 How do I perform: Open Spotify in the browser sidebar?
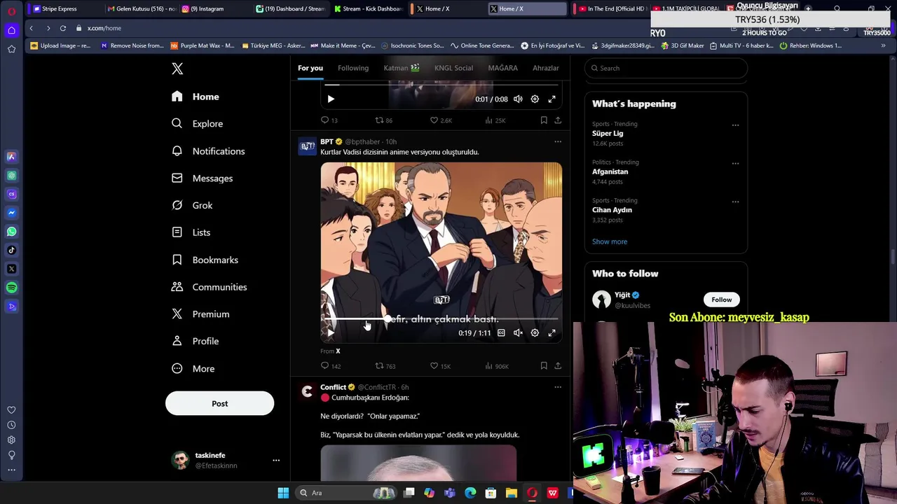click(11, 288)
